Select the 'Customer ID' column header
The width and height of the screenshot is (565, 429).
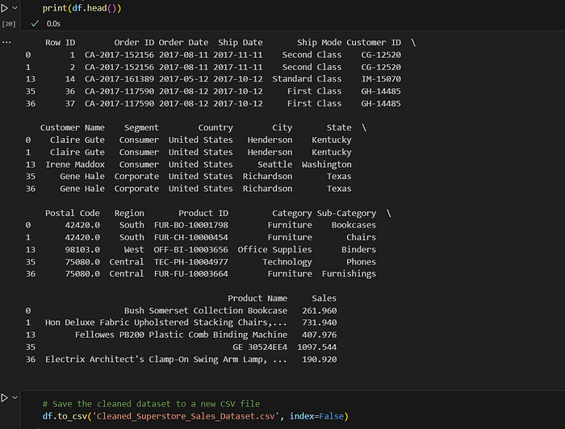coord(374,43)
